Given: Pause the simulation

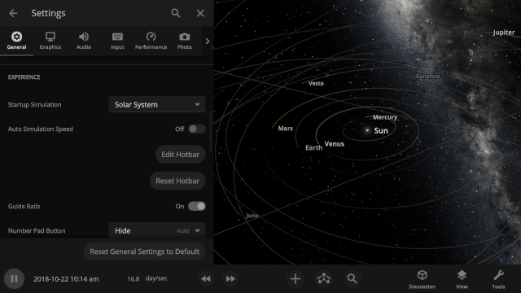Looking at the screenshot, I should tap(14, 278).
